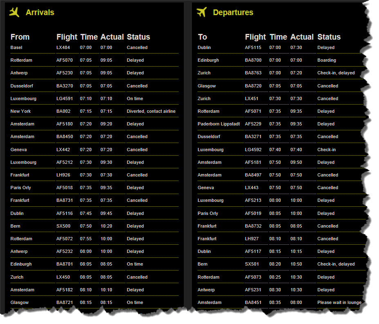379x324 pixels.
Task: Select Bern SX500 arrival flight number
Action: tap(63, 226)
